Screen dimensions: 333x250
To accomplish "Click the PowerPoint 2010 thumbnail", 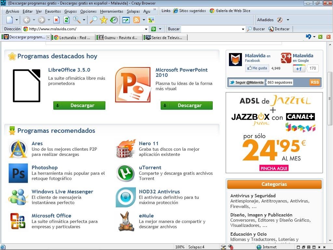I will 133,85.
